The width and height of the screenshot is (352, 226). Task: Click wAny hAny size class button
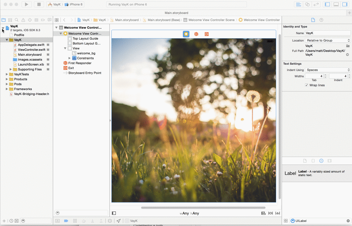[x=189, y=213]
